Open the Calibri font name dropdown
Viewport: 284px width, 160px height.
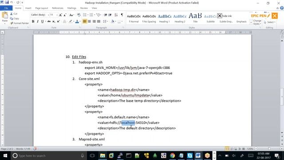point(48,15)
